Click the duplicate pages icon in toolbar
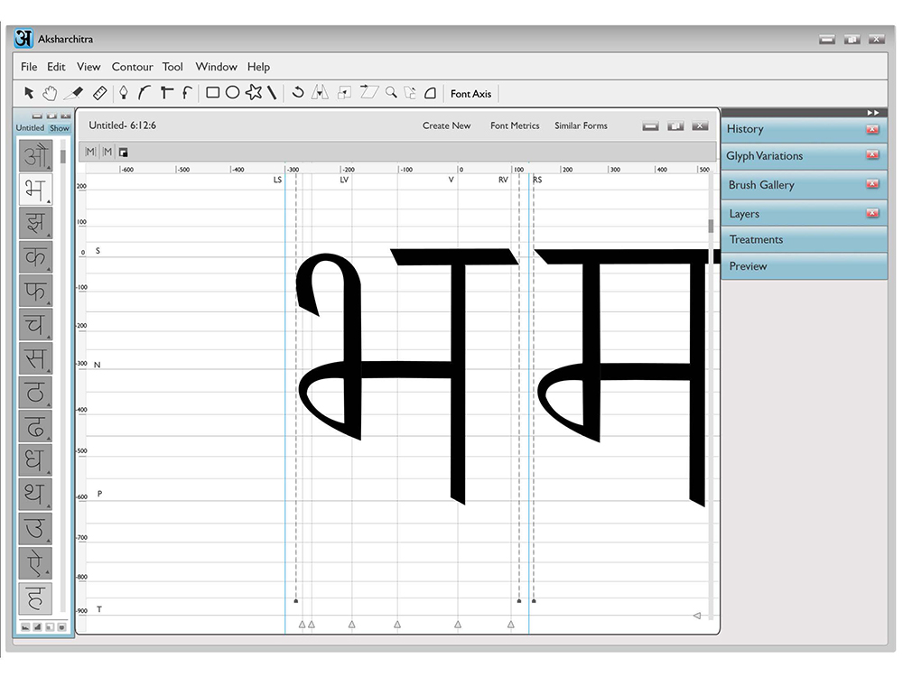The width and height of the screenshot is (903, 677). click(x=410, y=93)
